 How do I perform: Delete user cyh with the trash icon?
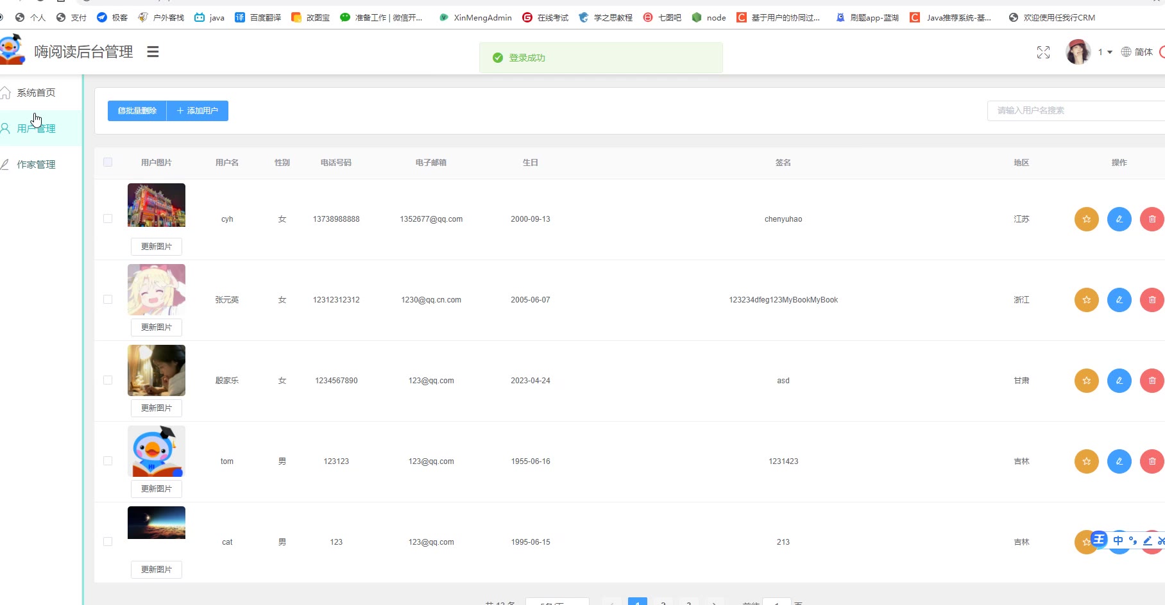1152,219
